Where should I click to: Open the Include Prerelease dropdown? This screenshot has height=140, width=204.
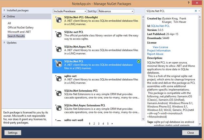coord(70,11)
